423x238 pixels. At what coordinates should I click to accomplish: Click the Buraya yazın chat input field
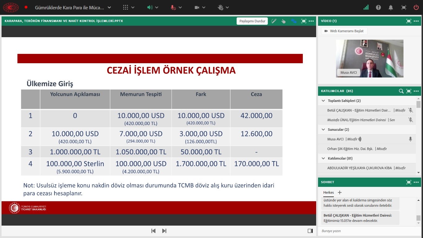(x=365, y=231)
